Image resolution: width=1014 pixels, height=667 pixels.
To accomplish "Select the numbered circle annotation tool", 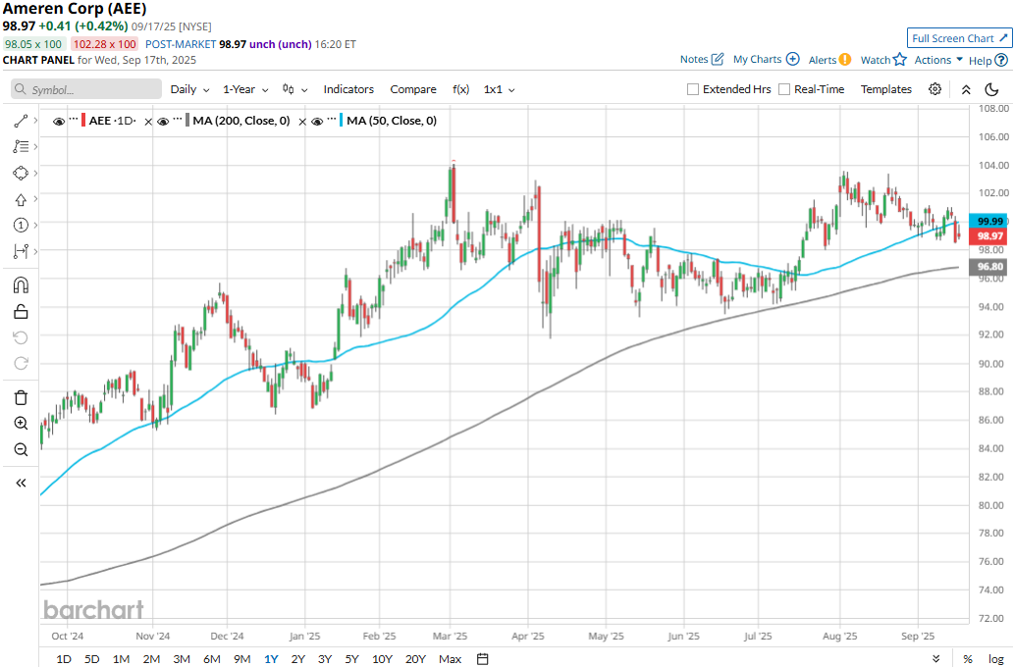I will coord(21,225).
